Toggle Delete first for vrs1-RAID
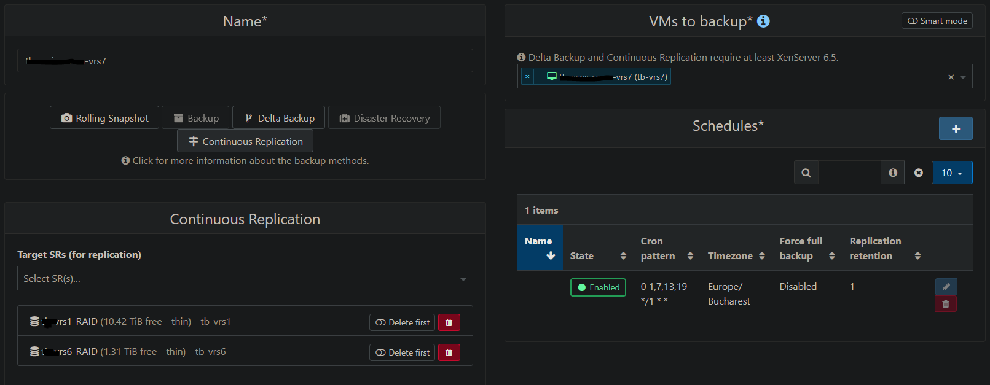The image size is (990, 385). [x=403, y=322]
